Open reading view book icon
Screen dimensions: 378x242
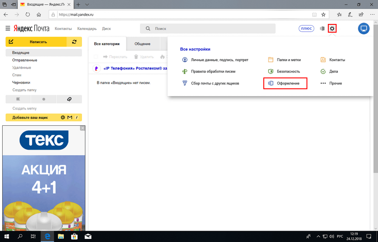click(x=314, y=15)
